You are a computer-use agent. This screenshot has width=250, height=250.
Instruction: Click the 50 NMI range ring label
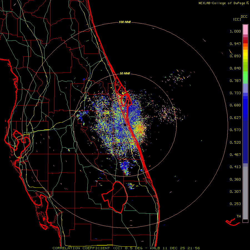point(125,73)
